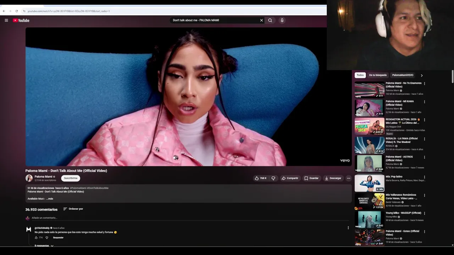Viewport: 454px width, 255px height.
Task: Like the @ChichiMaldy comment
Action: point(36,238)
